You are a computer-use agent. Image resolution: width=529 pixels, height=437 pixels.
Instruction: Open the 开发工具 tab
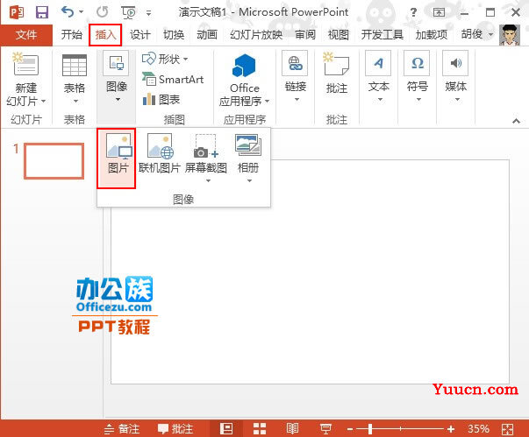382,35
